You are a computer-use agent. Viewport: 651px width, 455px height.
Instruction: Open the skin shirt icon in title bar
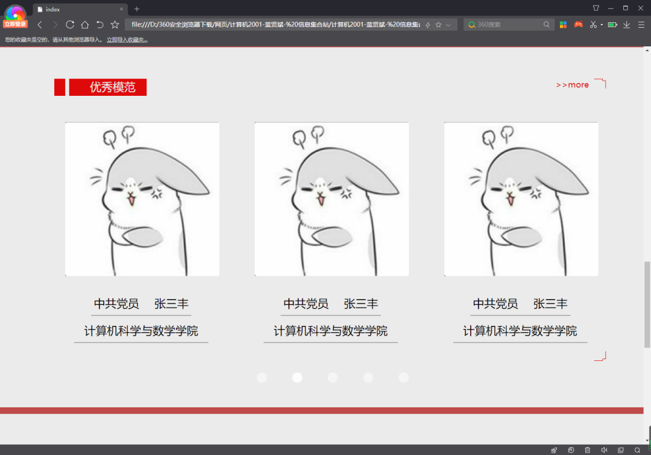click(596, 8)
